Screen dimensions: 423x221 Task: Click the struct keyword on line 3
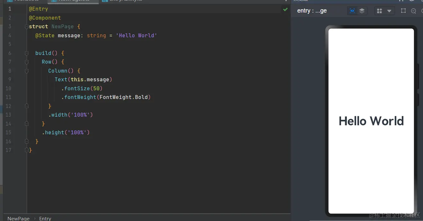[38, 27]
